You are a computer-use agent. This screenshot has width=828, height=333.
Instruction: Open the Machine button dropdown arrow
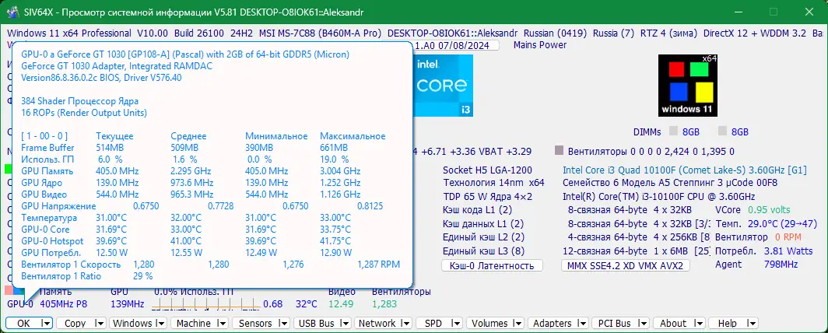pos(223,323)
